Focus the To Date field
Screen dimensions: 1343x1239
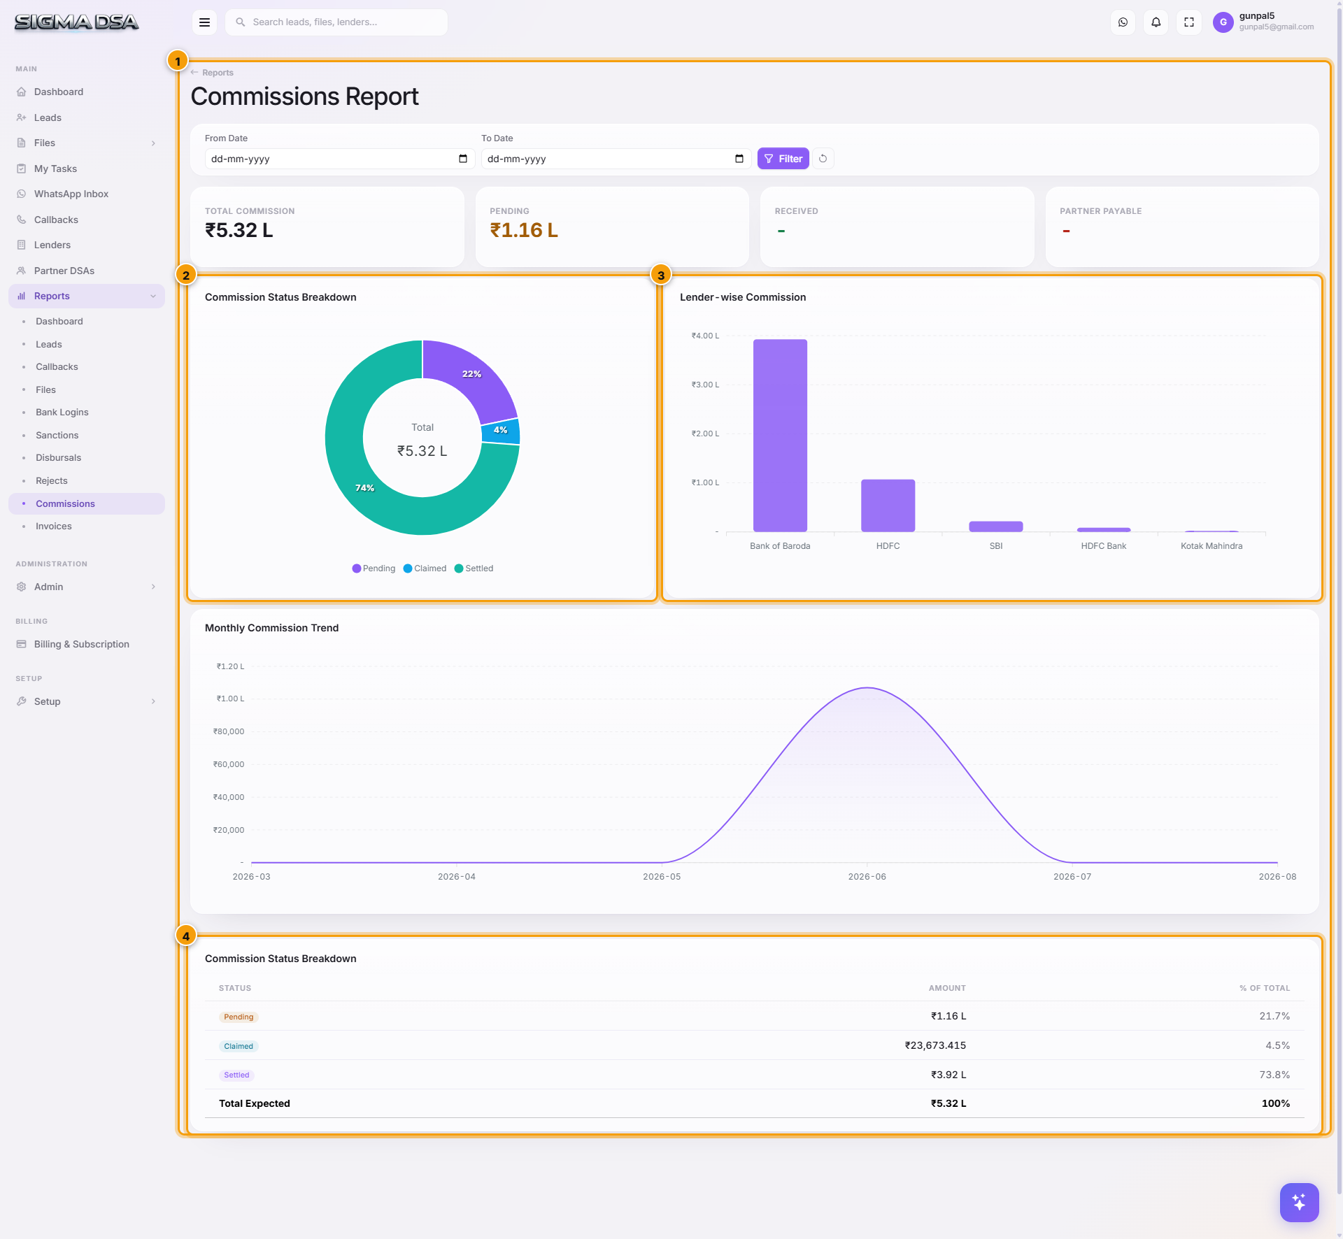pyautogui.click(x=616, y=159)
